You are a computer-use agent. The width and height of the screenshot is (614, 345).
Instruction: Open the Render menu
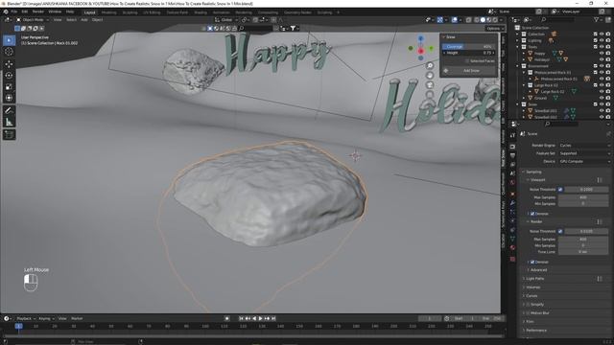pos(38,11)
